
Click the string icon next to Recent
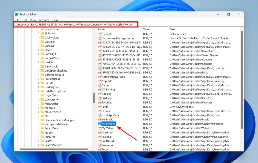(100, 149)
